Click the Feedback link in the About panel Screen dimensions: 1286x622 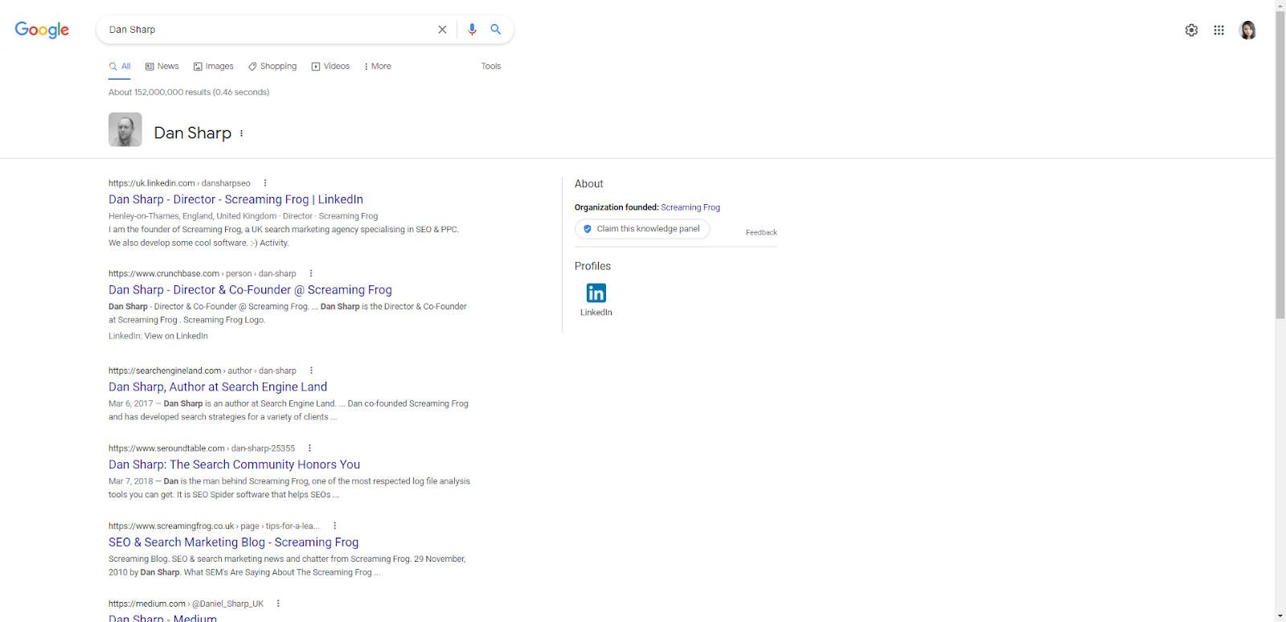(761, 232)
